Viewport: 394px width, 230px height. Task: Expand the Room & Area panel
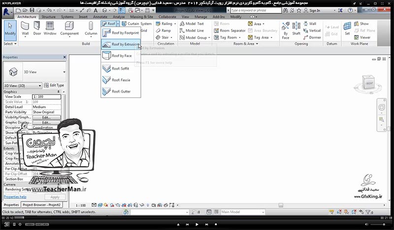[x=246, y=44]
